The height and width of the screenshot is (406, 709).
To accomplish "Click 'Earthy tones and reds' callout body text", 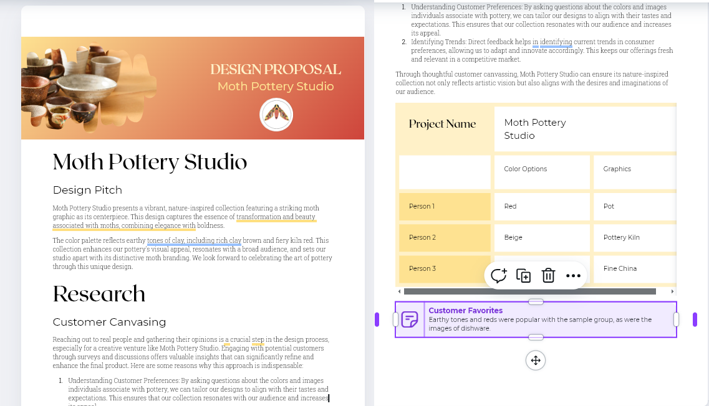I will pos(541,324).
